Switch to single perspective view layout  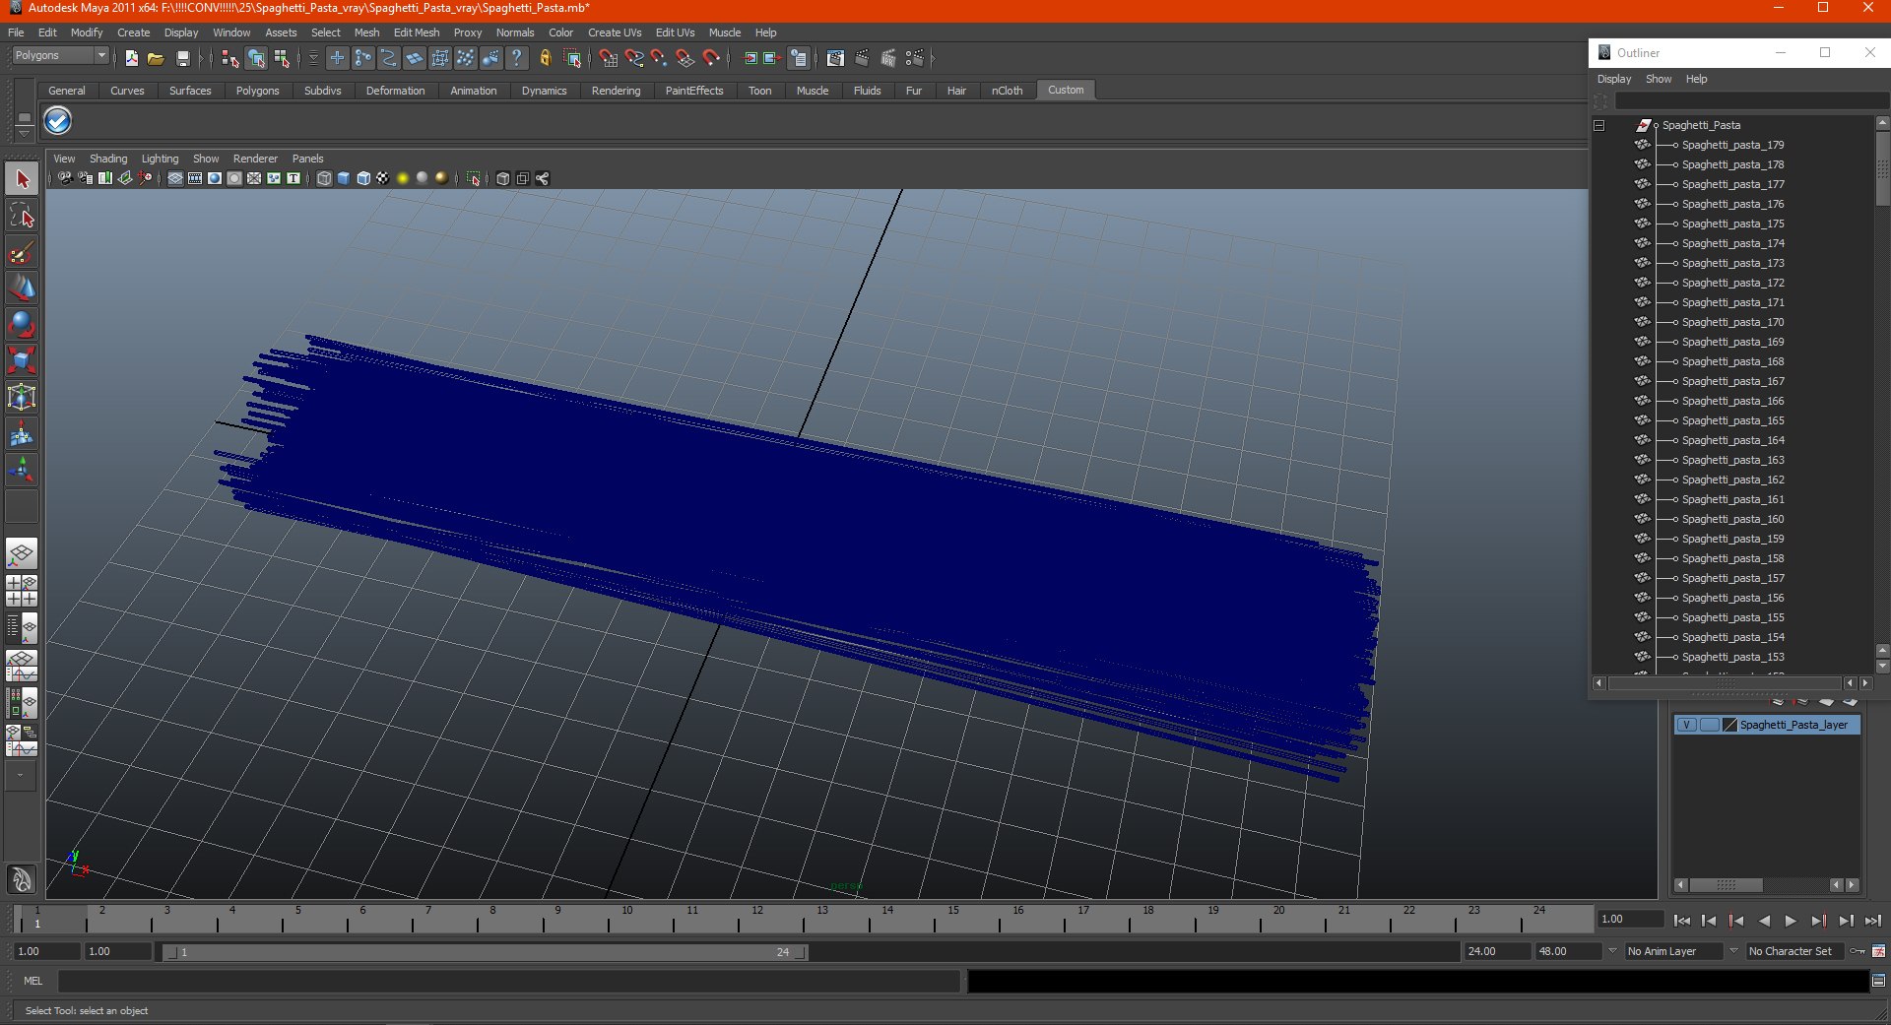pyautogui.click(x=22, y=552)
